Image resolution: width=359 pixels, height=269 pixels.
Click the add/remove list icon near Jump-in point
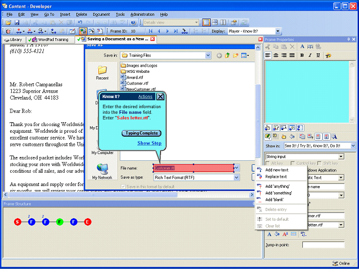point(303,234)
